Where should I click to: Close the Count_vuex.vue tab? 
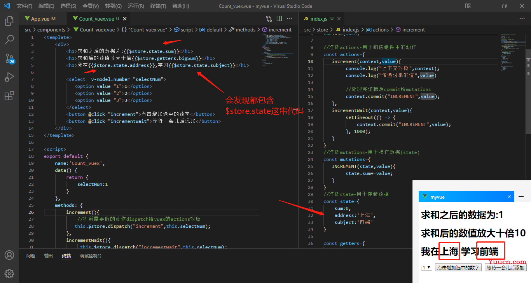(x=125, y=19)
